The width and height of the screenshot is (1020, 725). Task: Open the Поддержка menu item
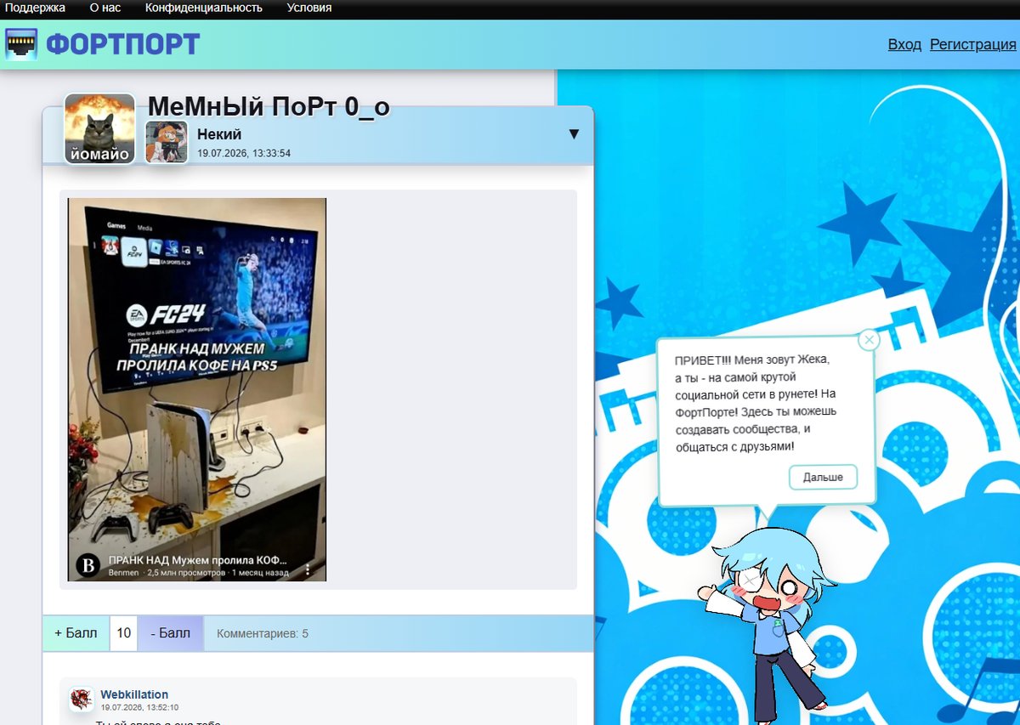pos(35,8)
